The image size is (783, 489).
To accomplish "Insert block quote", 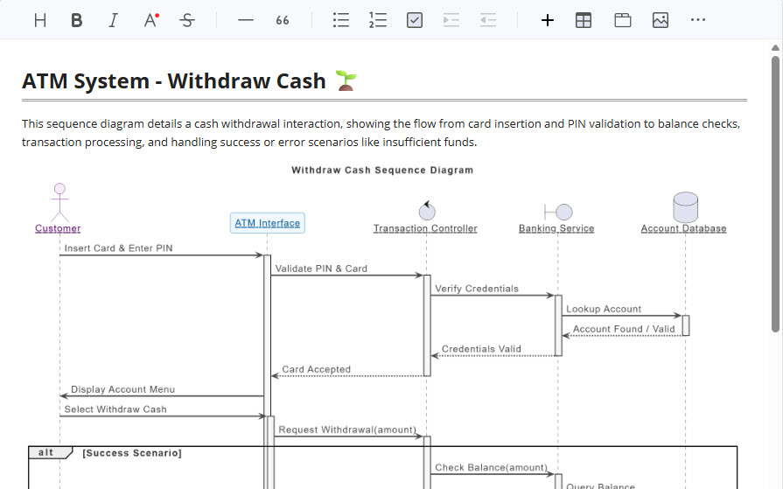I will (282, 20).
